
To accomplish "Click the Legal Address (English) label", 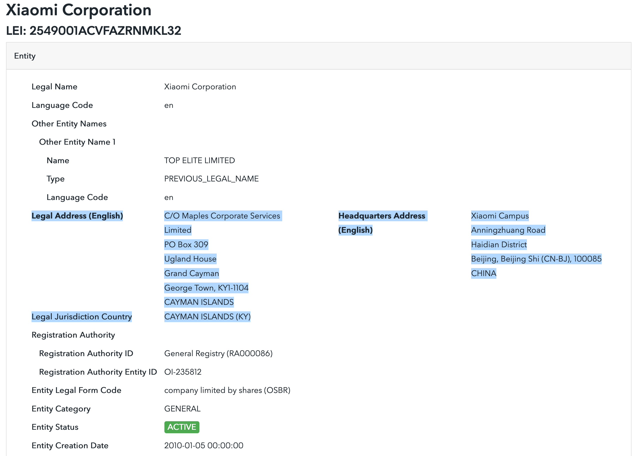I will (x=77, y=216).
